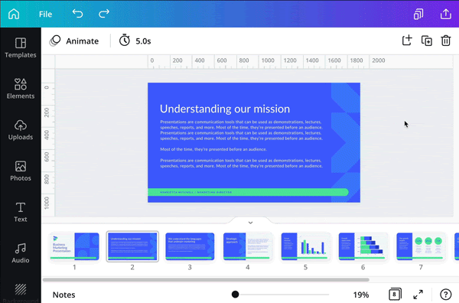Open the Uploads panel
The width and height of the screenshot is (459, 303).
pyautogui.click(x=21, y=130)
